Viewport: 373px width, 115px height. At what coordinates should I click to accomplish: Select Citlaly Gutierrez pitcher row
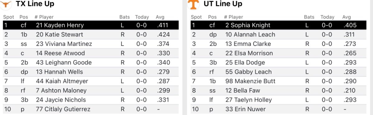click(x=91, y=109)
